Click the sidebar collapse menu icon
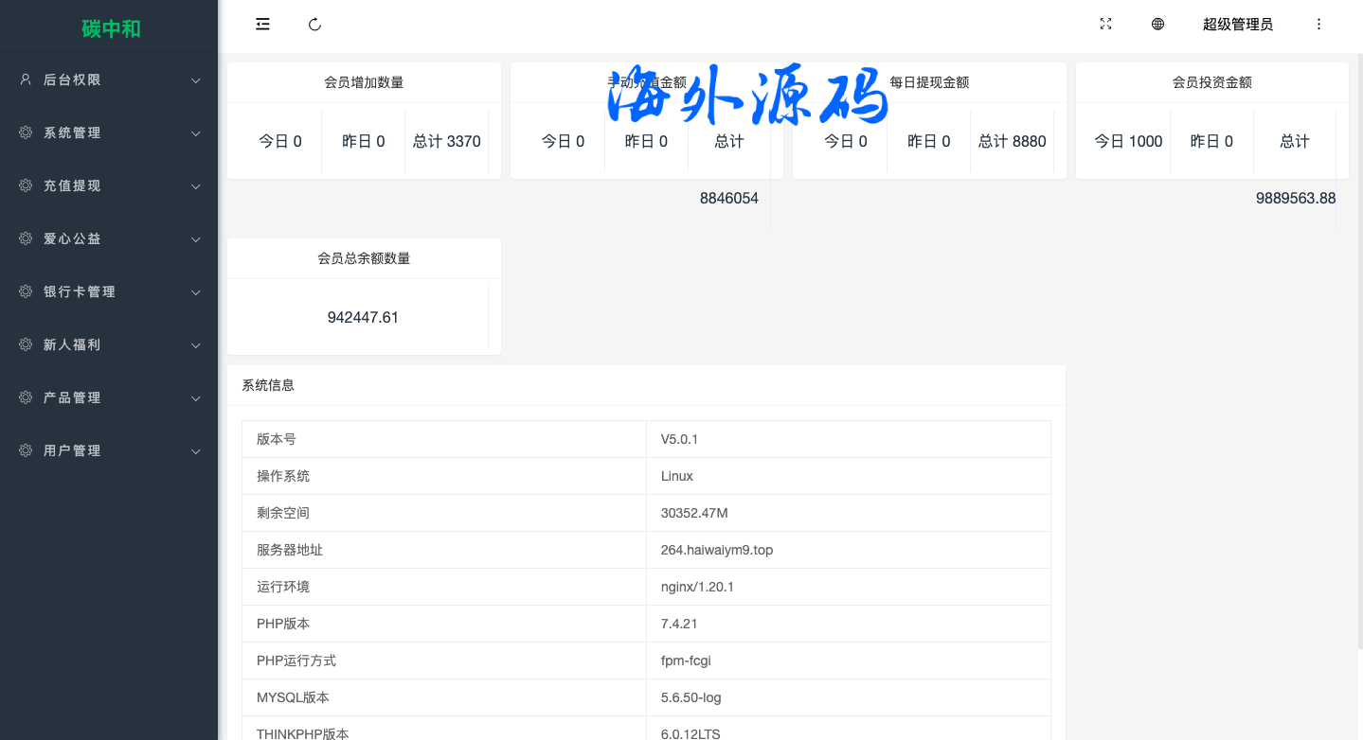This screenshot has height=740, width=1363. (262, 25)
